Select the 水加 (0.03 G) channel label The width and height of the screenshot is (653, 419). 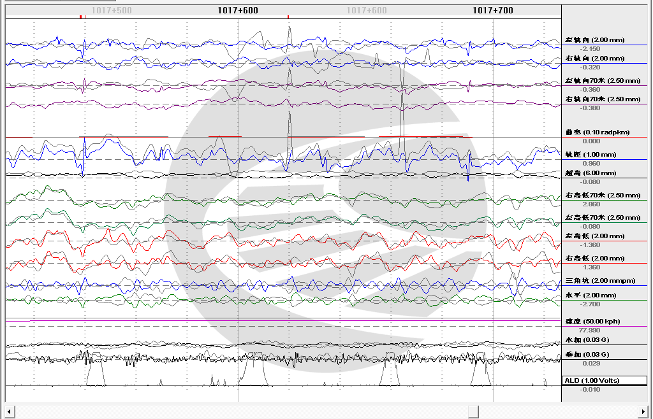[587, 339]
